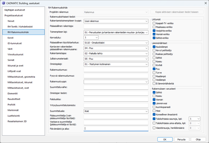Screen dimensions: 209x143
Task: Select Käyttäjän asetukset in the sidebar
Action: 15,10
